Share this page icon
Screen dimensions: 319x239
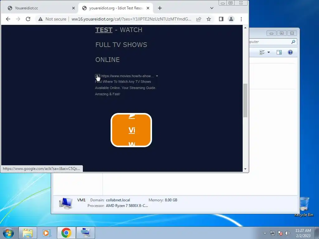pos(199,19)
